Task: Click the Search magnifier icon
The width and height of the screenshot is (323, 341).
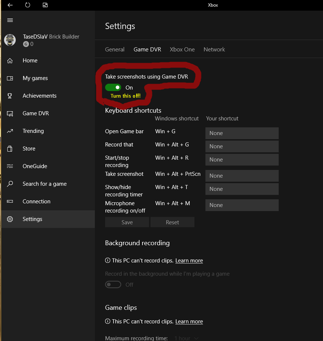Action: [10, 184]
